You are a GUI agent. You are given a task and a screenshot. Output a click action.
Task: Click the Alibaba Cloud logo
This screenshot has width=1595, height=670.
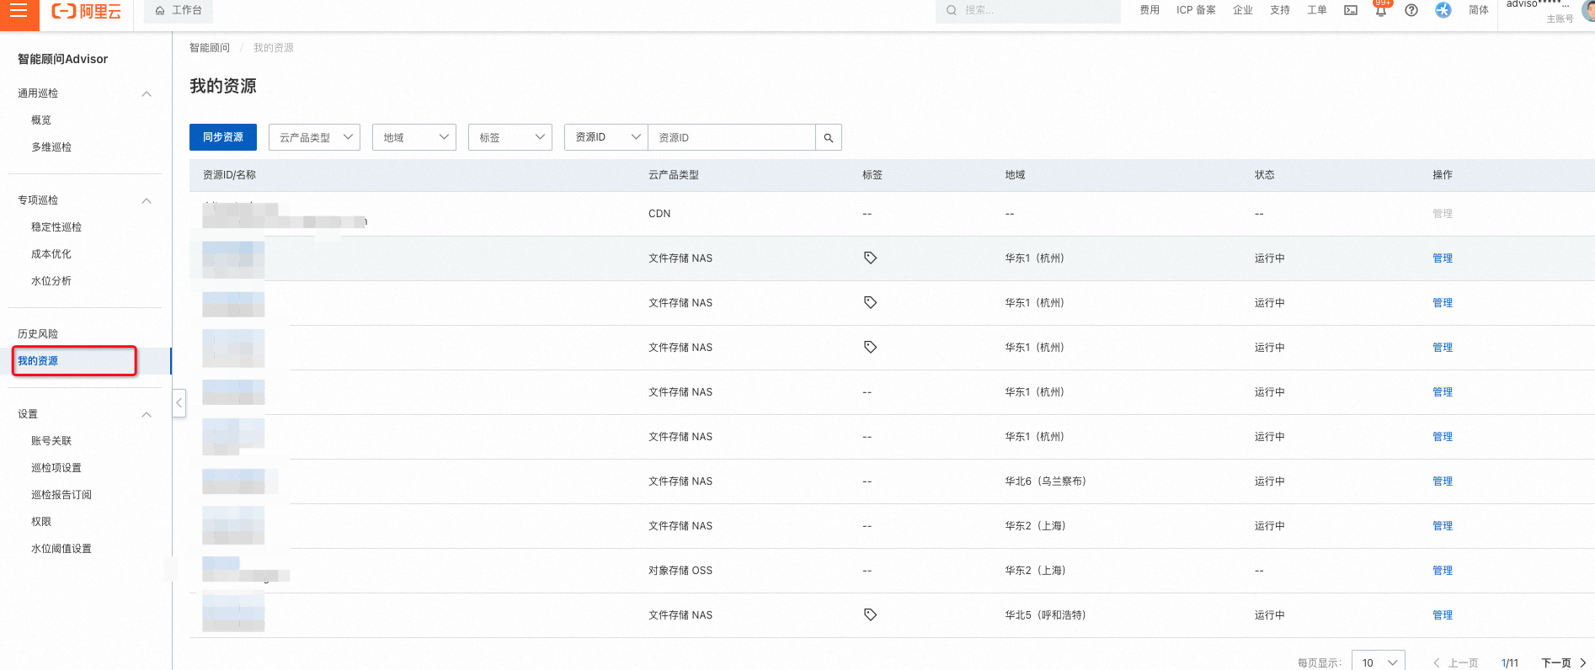pyautogui.click(x=87, y=11)
